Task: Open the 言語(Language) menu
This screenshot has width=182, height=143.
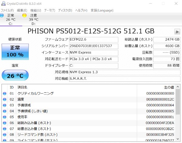Action: [x=102, y=10]
